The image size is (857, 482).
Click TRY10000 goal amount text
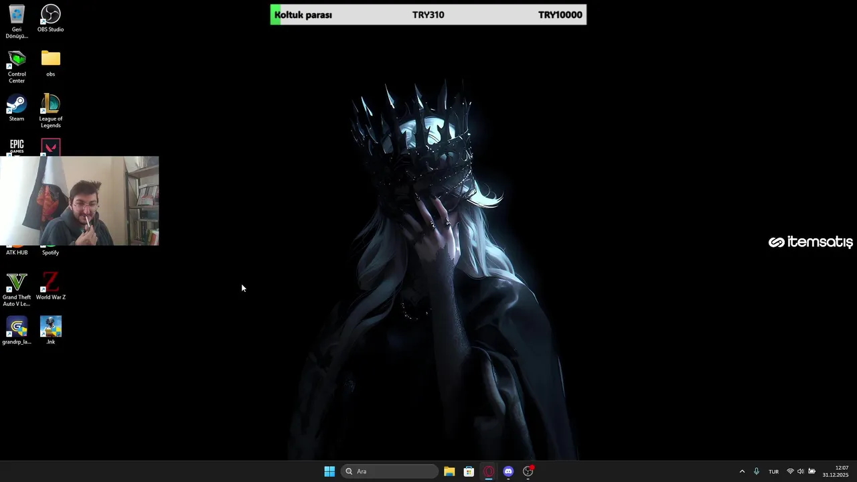(560, 15)
